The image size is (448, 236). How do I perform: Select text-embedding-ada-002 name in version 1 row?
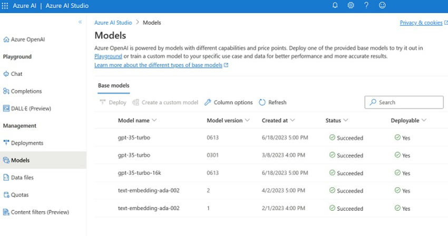tap(149, 208)
